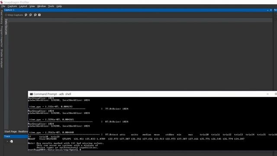Click the Snapdragon Profiler logo icon
The height and width of the screenshot is (156, 277).
pyautogui.click(x=2, y=2)
